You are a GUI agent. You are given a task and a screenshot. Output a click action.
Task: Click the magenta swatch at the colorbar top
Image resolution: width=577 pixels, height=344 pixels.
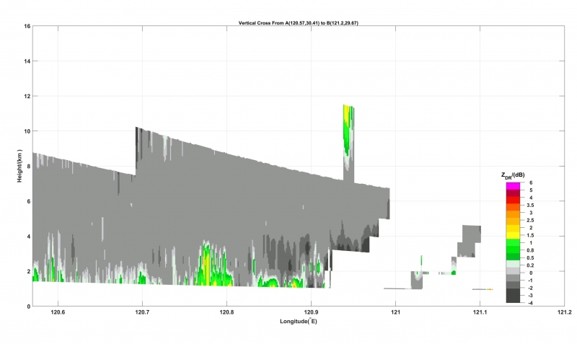[x=512, y=186]
